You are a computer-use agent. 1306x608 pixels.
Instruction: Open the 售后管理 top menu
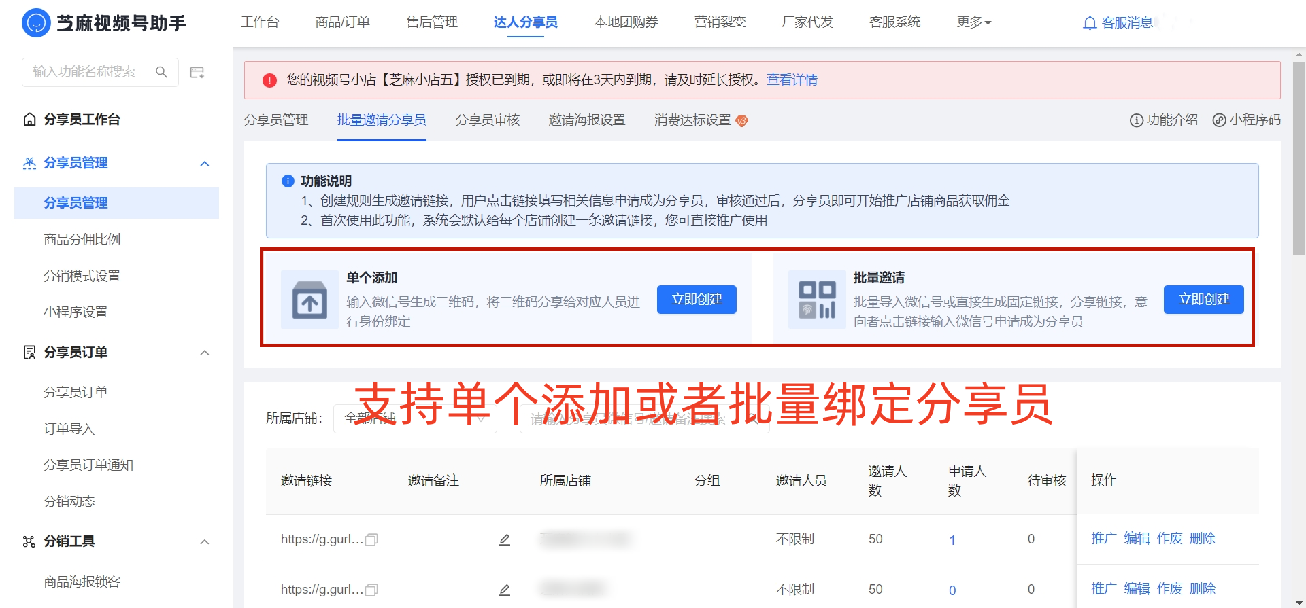[432, 22]
